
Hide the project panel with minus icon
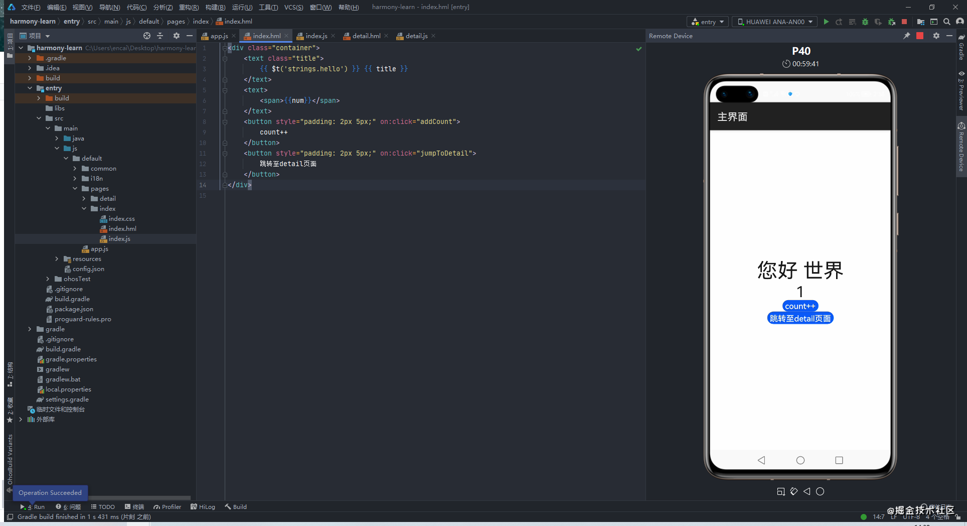[189, 36]
